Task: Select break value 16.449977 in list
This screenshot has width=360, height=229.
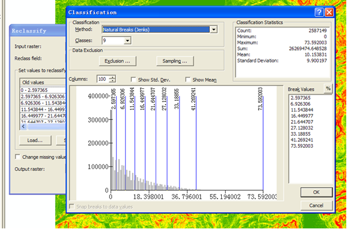Action: pos(302,116)
